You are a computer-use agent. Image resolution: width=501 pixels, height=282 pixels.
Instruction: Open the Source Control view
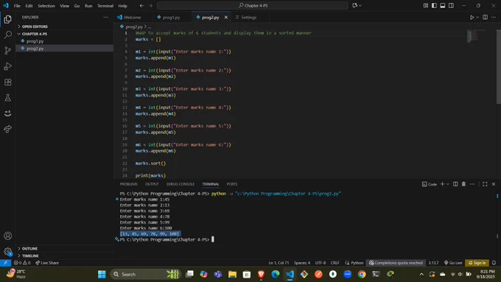click(7, 51)
